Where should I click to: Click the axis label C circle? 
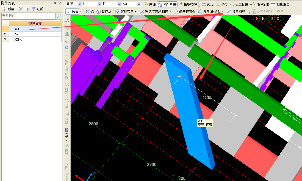pyautogui.click(x=278, y=19)
